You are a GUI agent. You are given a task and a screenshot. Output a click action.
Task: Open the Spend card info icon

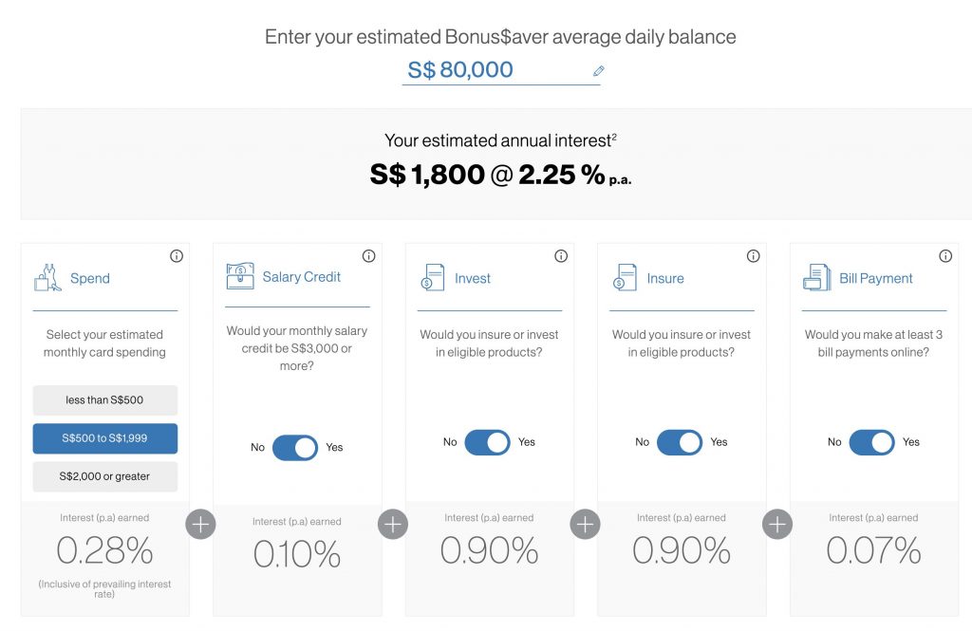pos(177,256)
